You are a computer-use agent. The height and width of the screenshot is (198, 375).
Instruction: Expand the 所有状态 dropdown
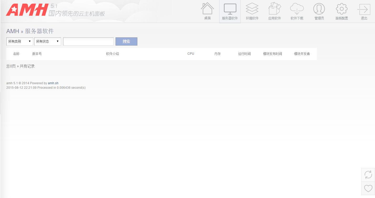pos(48,41)
